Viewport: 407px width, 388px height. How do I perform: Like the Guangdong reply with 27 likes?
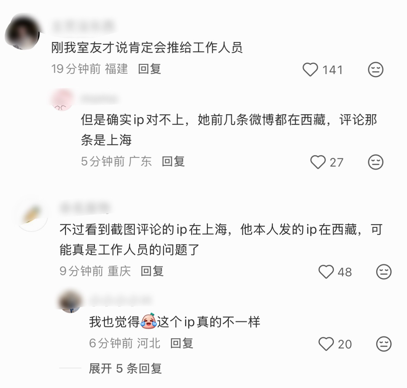318,162
